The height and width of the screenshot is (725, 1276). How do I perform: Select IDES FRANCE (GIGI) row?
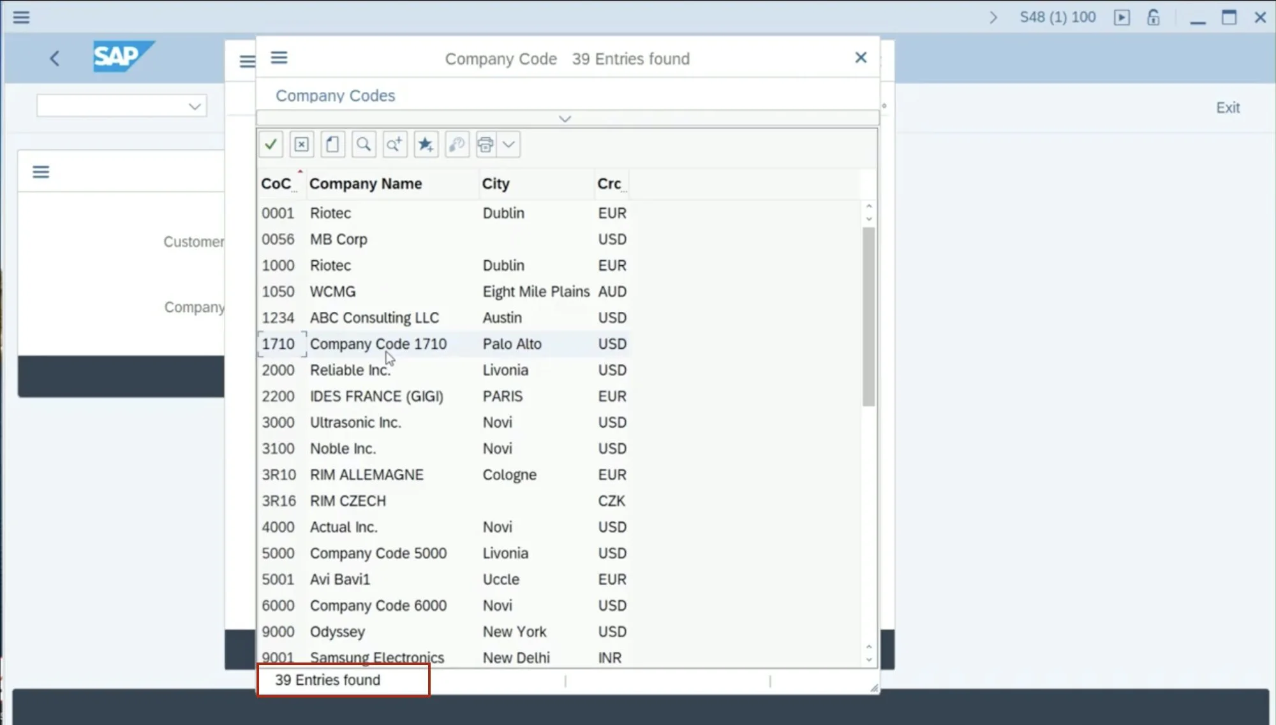tap(443, 396)
